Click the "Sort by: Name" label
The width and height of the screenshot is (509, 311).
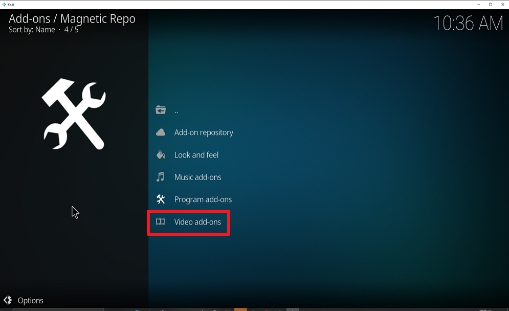tap(32, 30)
